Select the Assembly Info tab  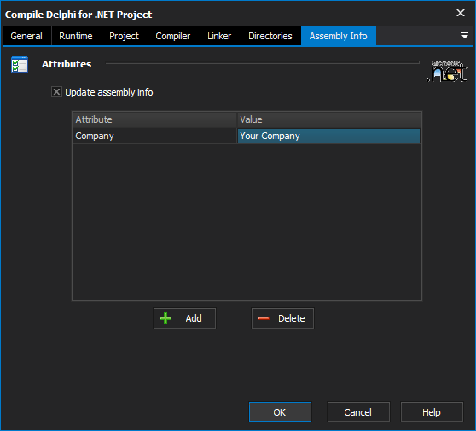pyautogui.click(x=339, y=36)
